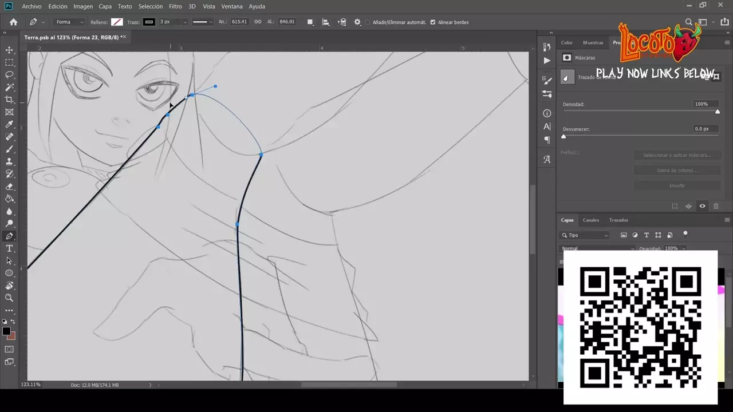Enable Añadir/Eliminar automát. checkbox

(x=368, y=22)
